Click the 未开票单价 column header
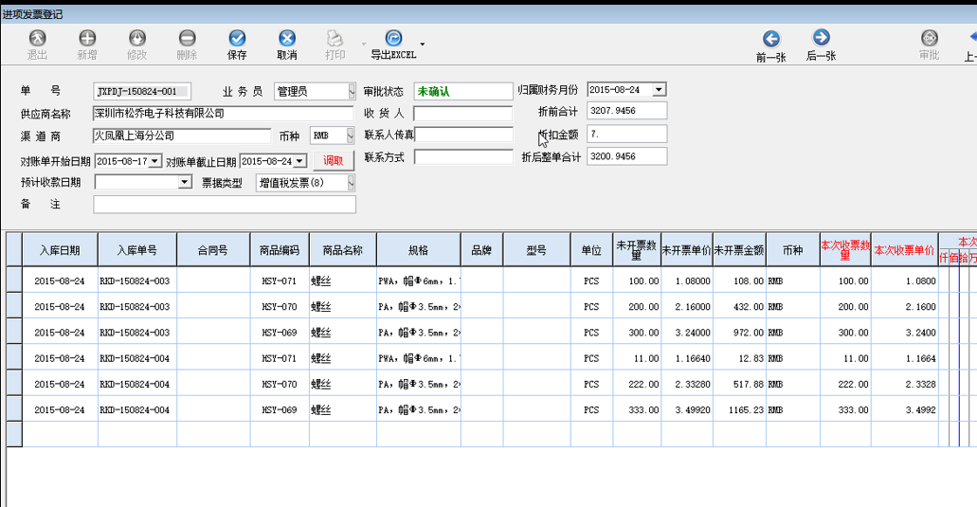This screenshot has height=507, width=977. [x=687, y=250]
